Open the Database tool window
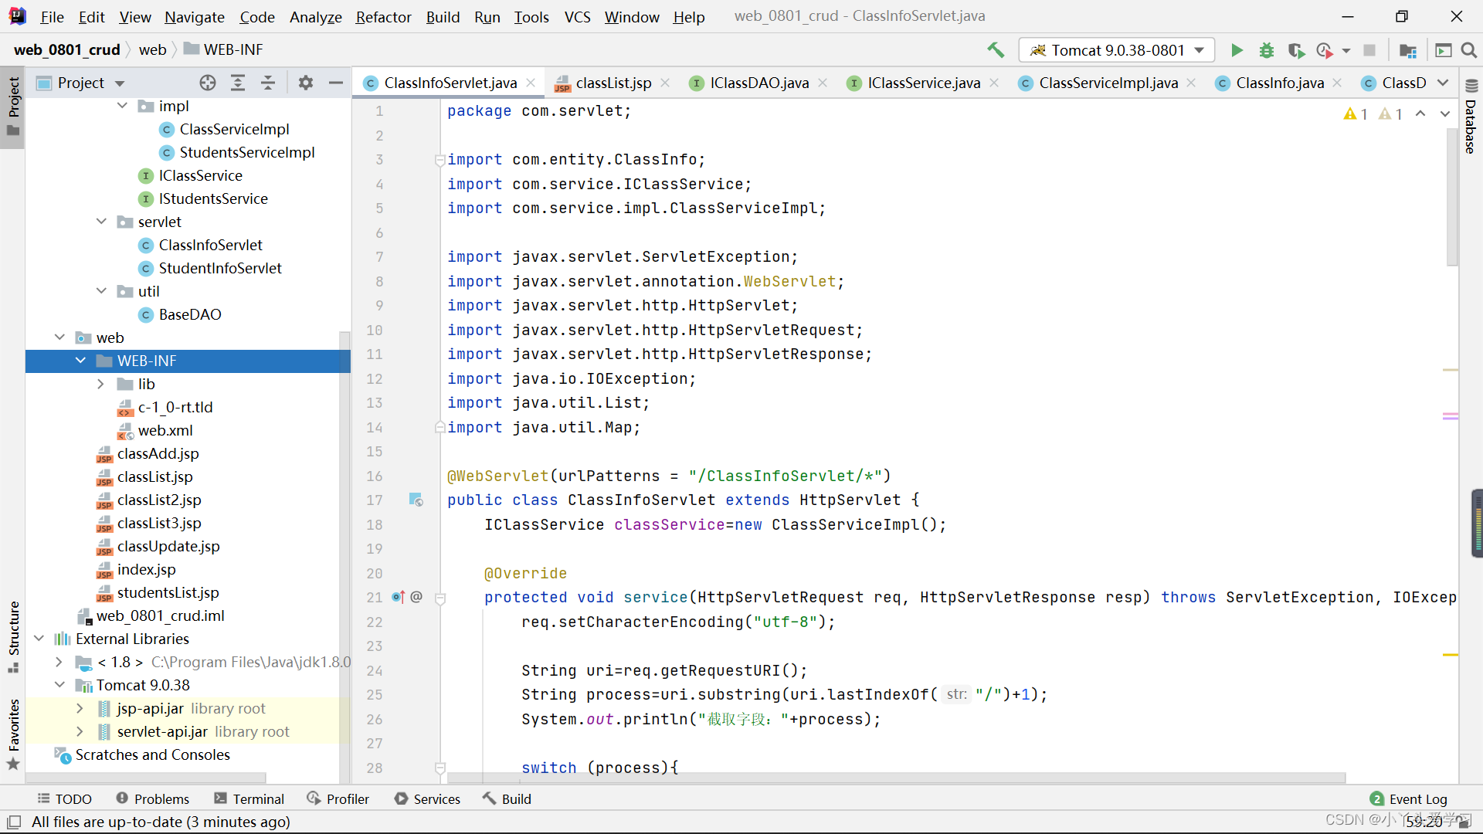The width and height of the screenshot is (1483, 834). point(1471,116)
